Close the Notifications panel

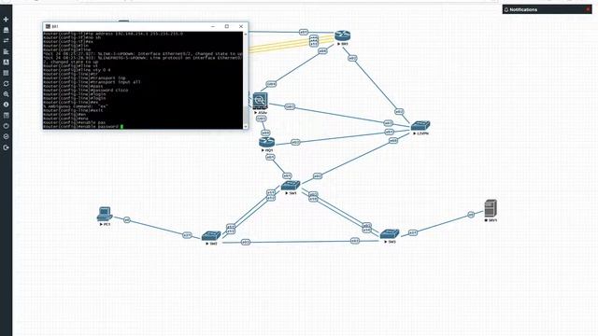[588, 9]
